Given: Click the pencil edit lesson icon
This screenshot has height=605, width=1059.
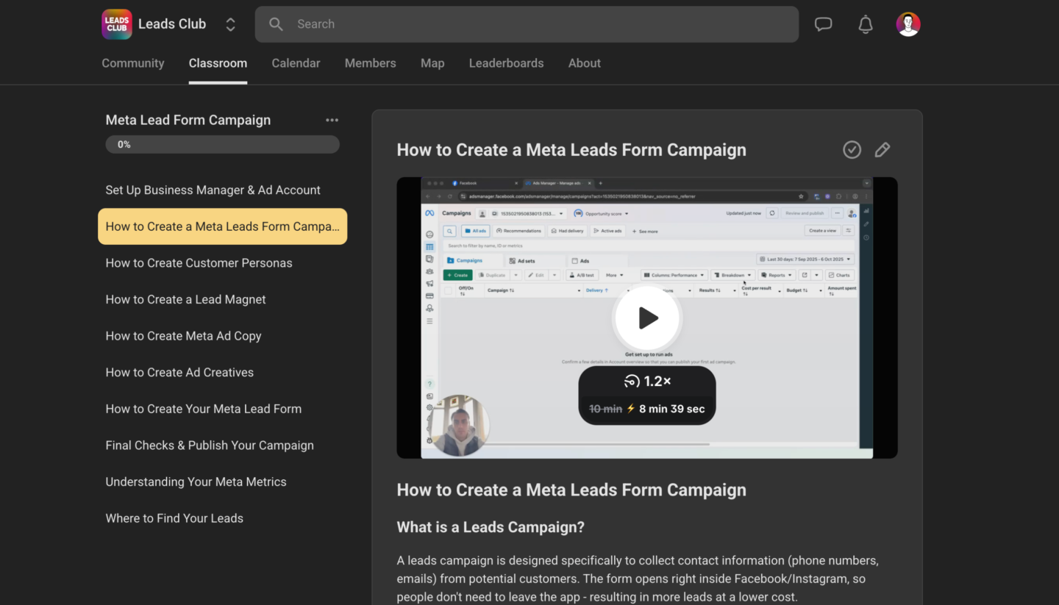Looking at the screenshot, I should pos(882,150).
